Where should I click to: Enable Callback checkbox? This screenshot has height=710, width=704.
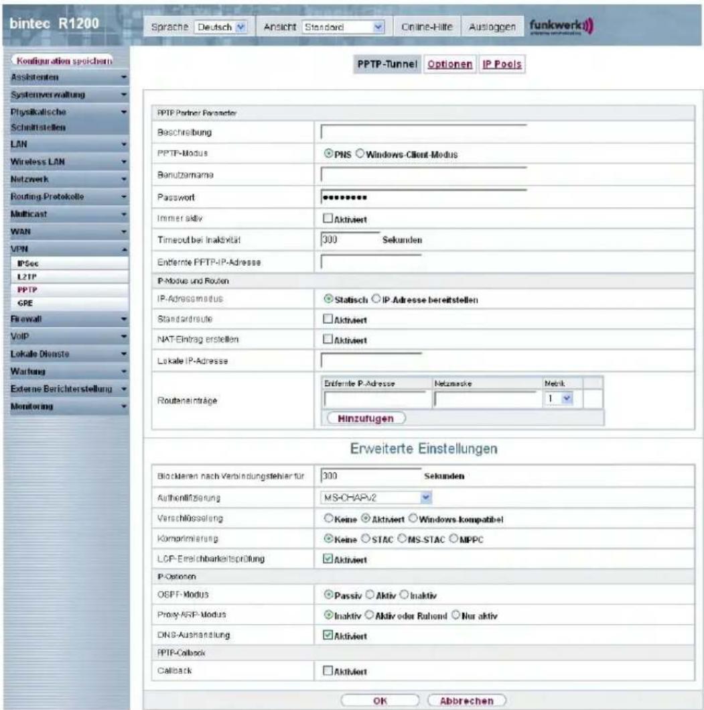click(328, 670)
